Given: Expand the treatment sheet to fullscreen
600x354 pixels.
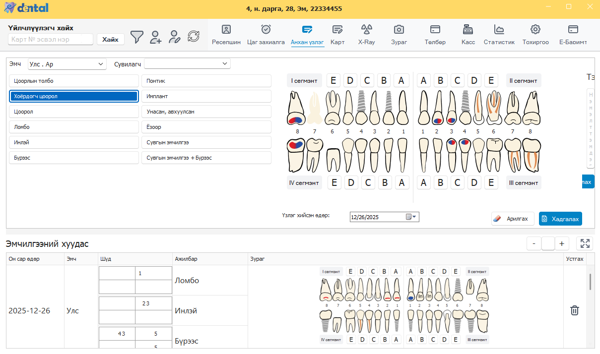Looking at the screenshot, I should tap(585, 243).
